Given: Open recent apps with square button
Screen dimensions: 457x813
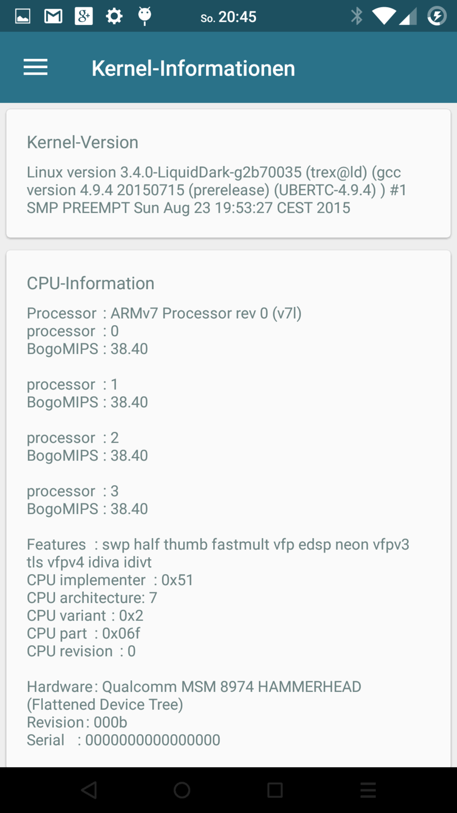Looking at the screenshot, I should (x=275, y=790).
